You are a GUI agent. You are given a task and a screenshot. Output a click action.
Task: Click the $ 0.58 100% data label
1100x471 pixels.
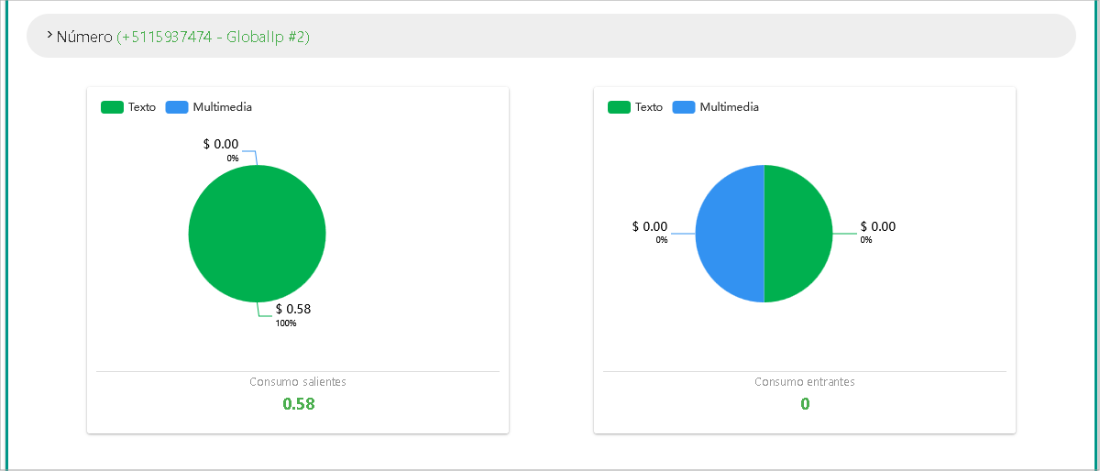click(292, 310)
